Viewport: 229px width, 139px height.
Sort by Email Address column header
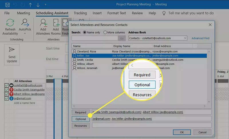[x=172, y=46]
